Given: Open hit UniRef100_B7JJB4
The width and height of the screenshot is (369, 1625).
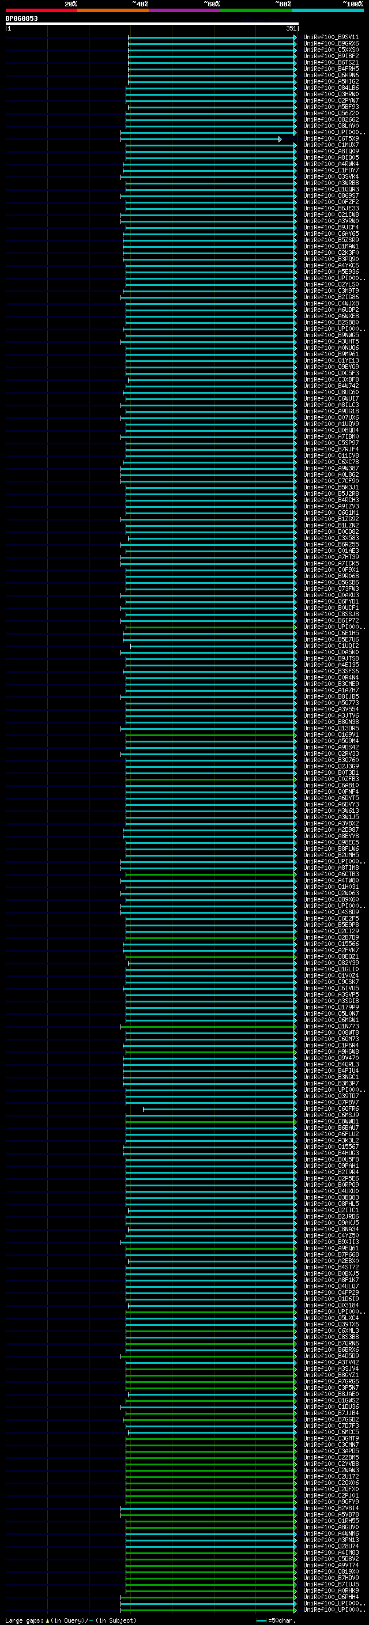Looking at the screenshot, I should pos(331,1413).
